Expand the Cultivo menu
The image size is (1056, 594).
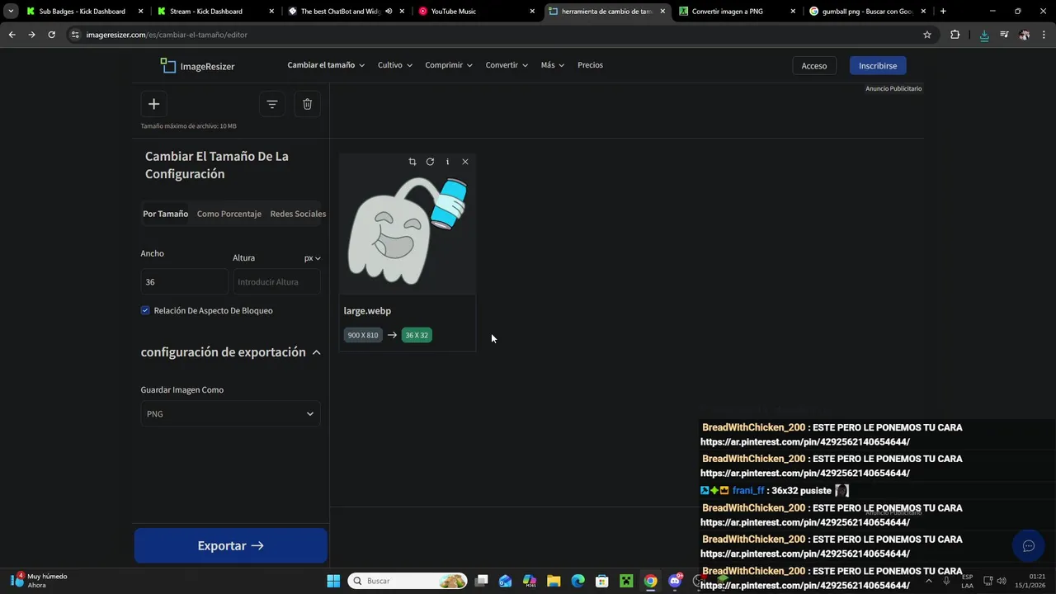[x=394, y=65]
